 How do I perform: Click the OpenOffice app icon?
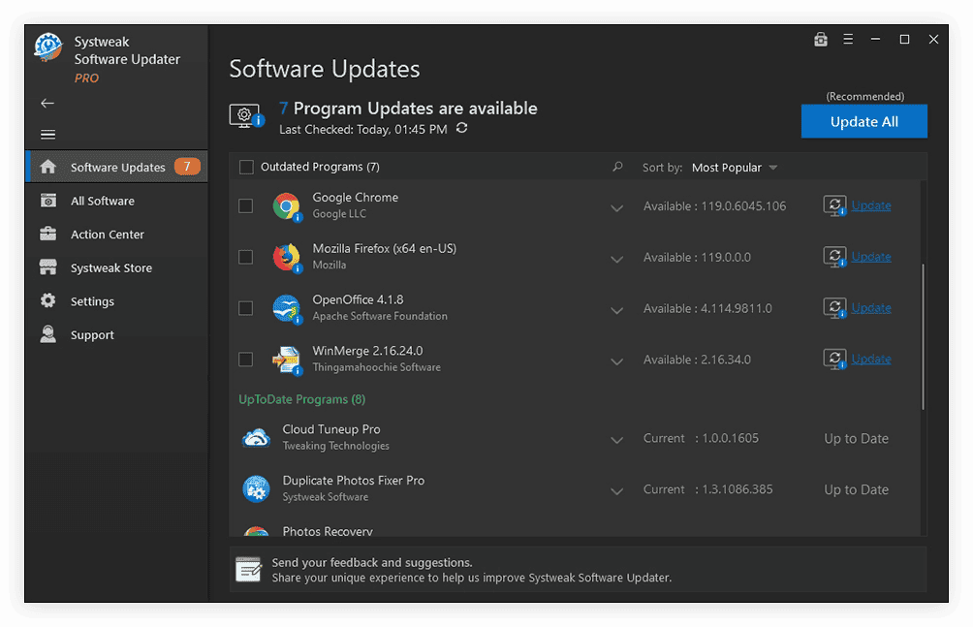(x=287, y=308)
